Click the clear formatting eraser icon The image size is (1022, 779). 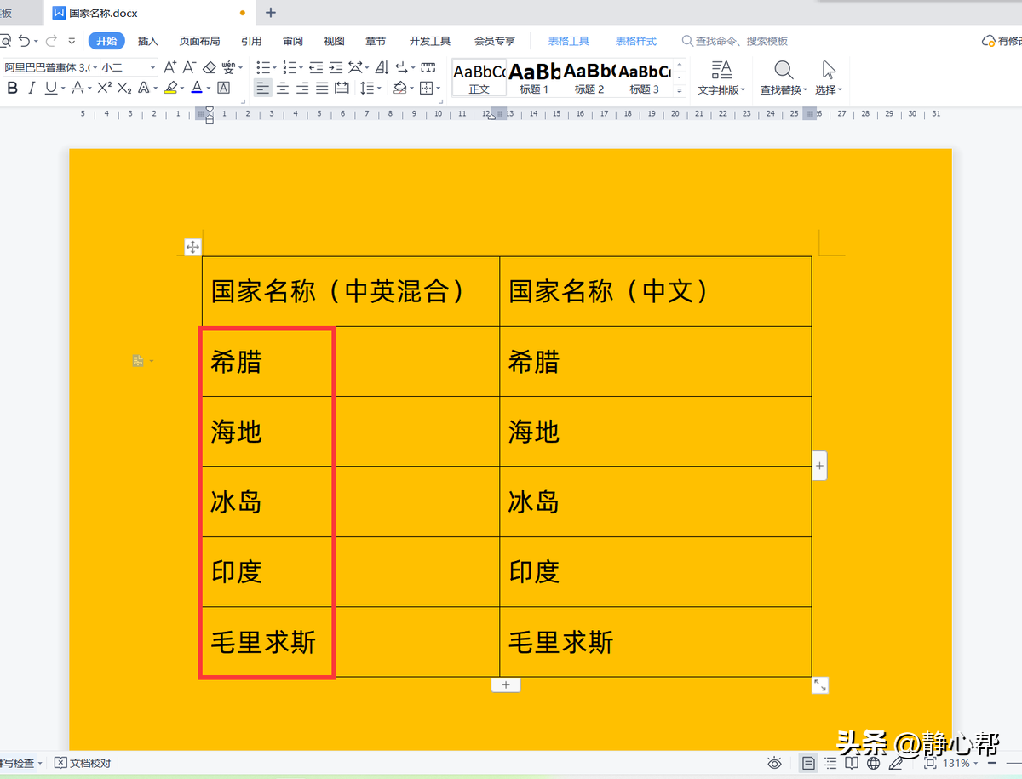click(210, 67)
